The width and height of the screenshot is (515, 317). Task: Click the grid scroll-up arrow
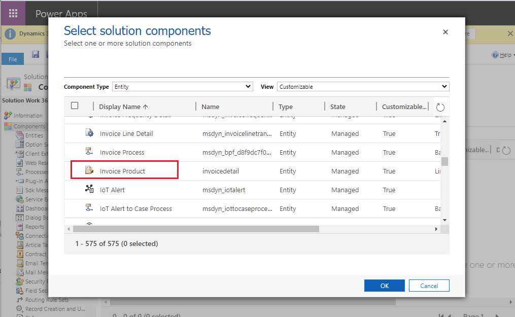click(444, 121)
